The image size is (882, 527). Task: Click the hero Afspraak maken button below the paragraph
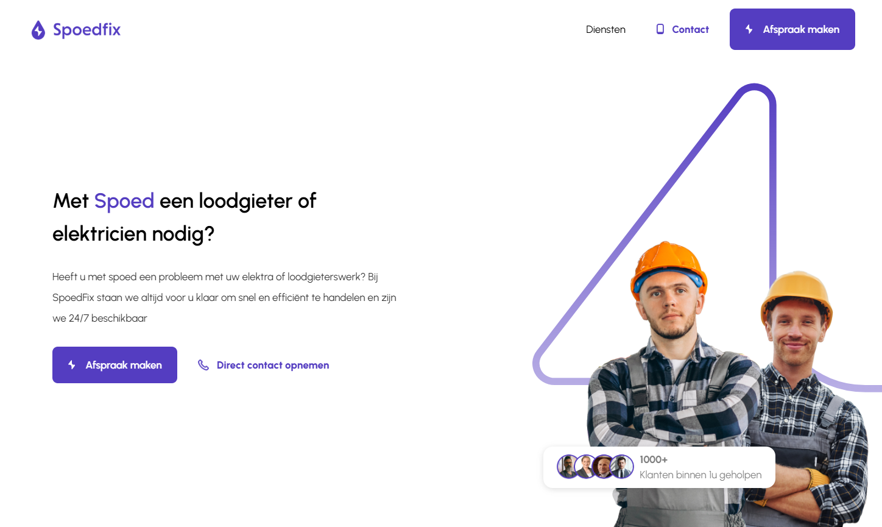(x=115, y=365)
